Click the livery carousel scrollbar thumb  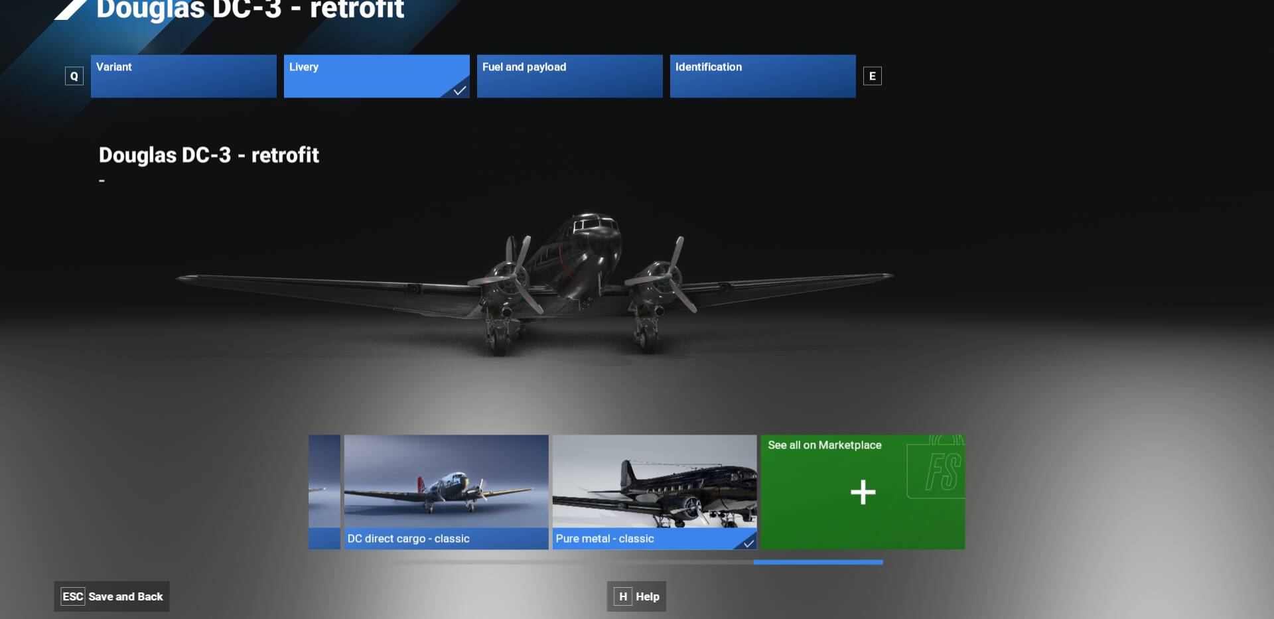pyautogui.click(x=818, y=562)
